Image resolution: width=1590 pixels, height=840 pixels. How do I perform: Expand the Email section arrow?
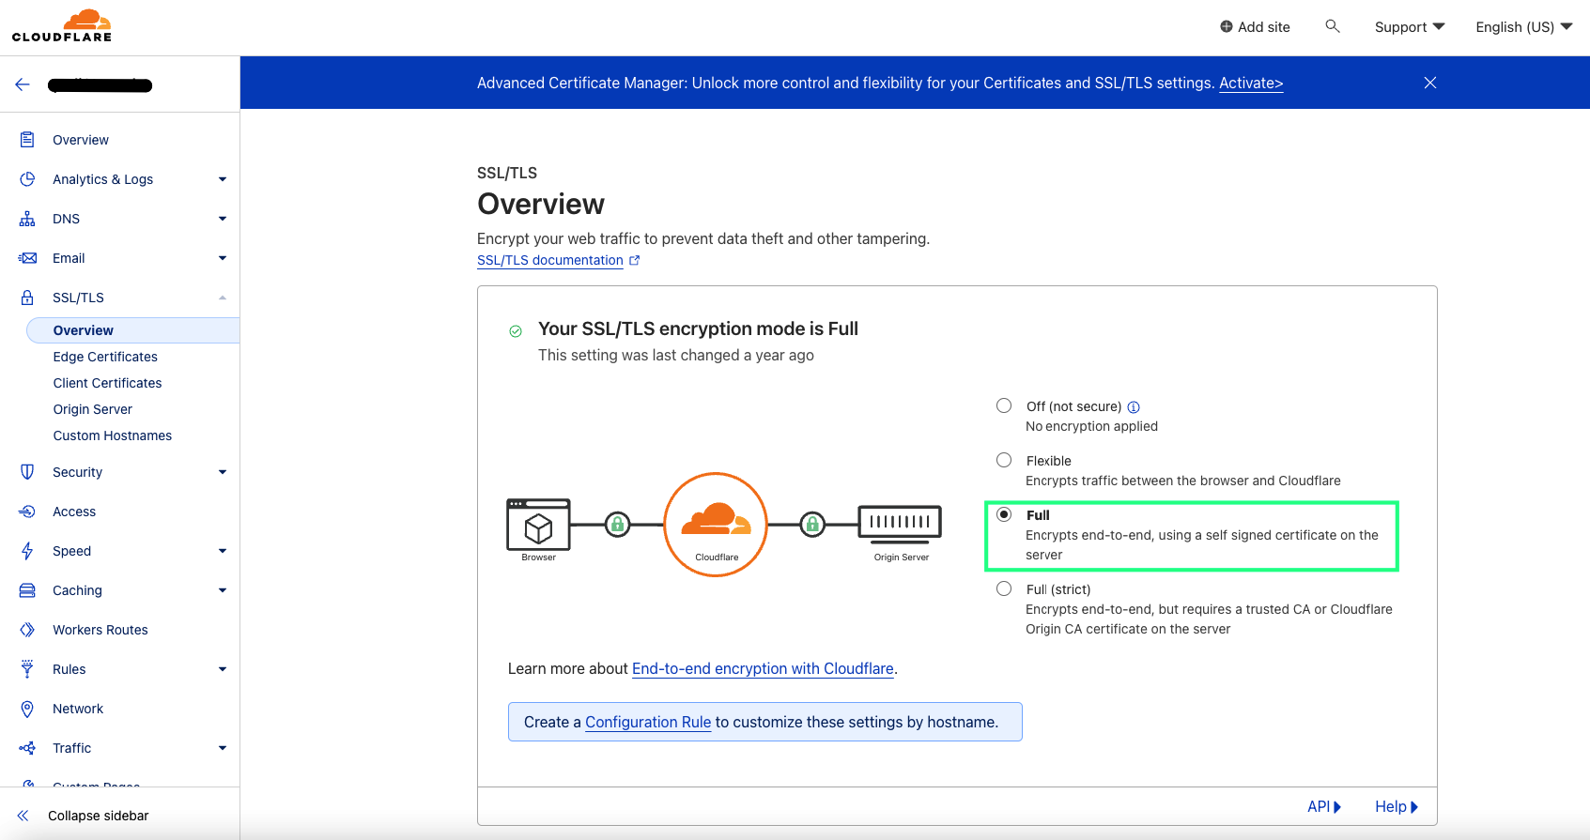coord(223,258)
